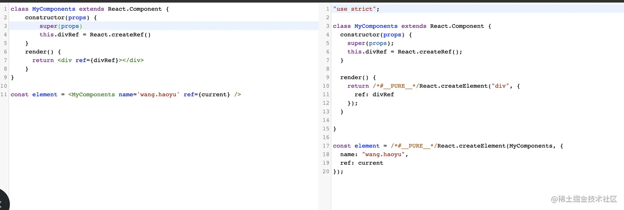Viewport: 624px width, 210px height.
Task: Click 'class MyComponents extends' line in compiled output
Action: [x=412, y=26]
